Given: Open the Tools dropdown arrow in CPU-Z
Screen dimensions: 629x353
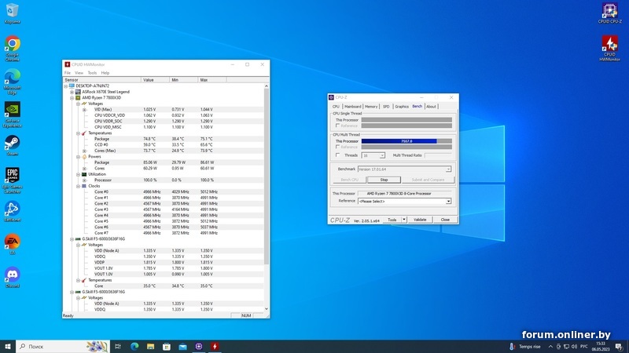Looking at the screenshot, I should (404, 220).
